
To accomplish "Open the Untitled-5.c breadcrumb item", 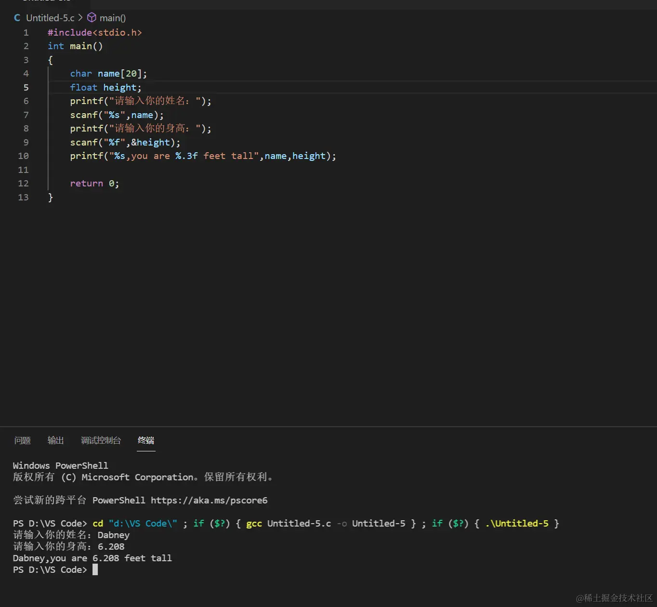I will [x=50, y=18].
